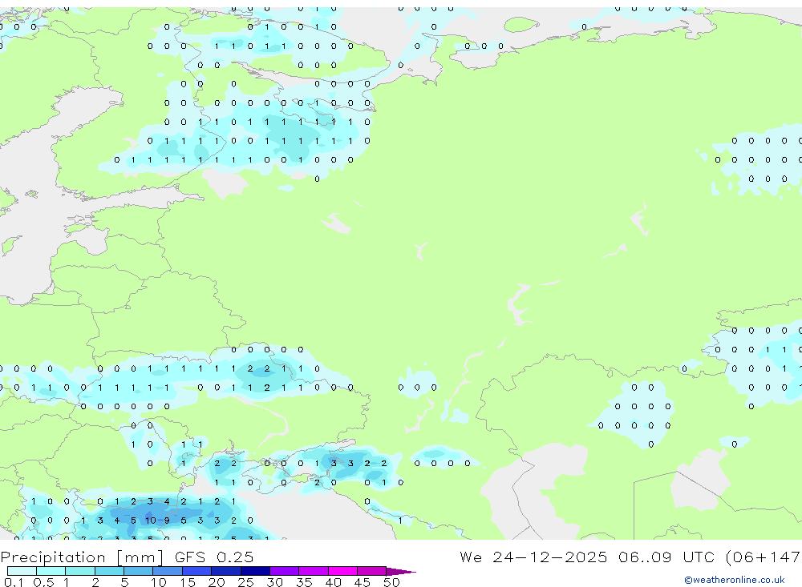The height and width of the screenshot is (587, 802).
Task: Click the legend label '0.5'
Action: click(43, 582)
